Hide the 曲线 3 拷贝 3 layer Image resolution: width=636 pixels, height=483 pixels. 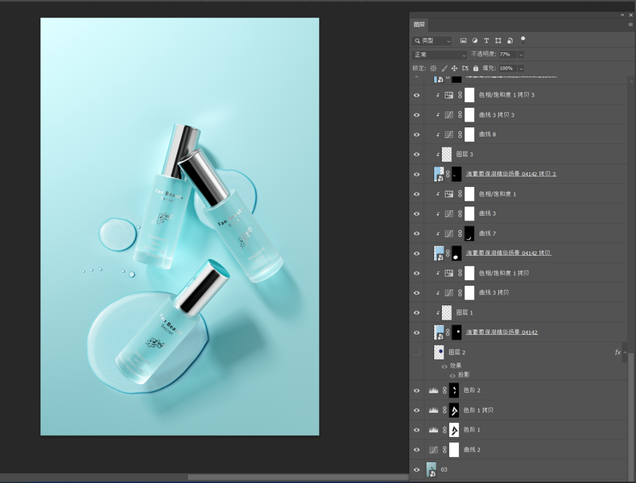(416, 115)
